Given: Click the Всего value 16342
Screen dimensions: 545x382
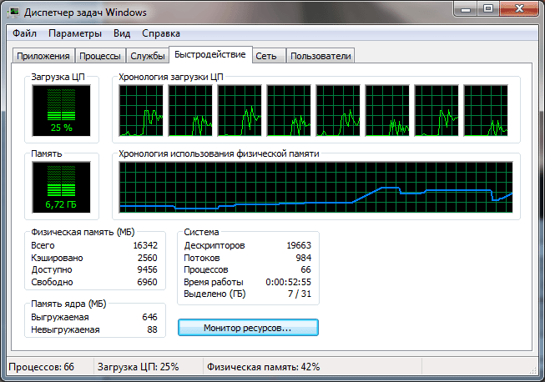Looking at the screenshot, I should pos(145,245).
